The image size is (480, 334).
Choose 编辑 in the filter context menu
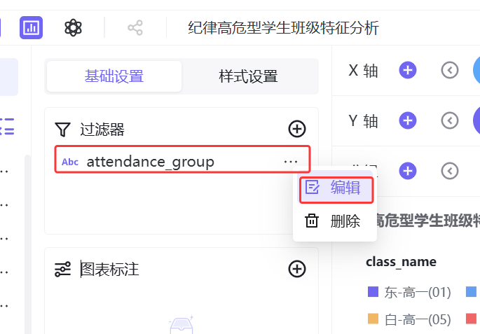click(336, 187)
